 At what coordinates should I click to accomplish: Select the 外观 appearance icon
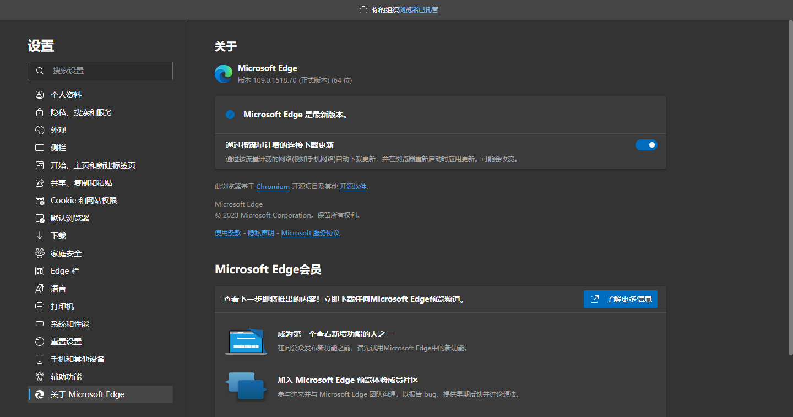point(39,129)
